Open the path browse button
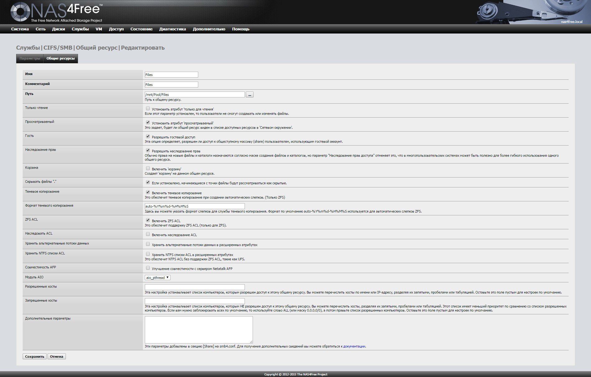 [x=250, y=95]
